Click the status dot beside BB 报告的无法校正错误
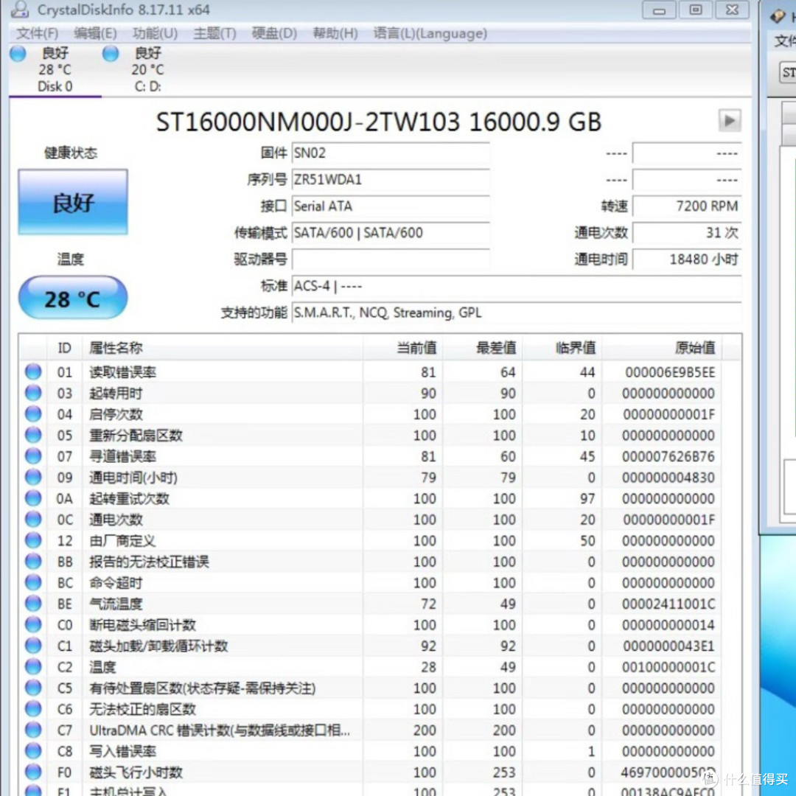796x796 pixels. [x=32, y=561]
